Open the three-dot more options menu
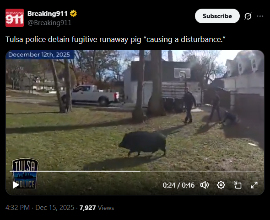 click(x=260, y=16)
